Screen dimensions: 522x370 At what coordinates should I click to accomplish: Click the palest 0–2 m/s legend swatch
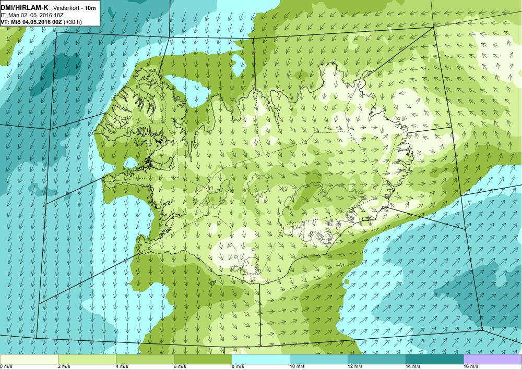pos(29,360)
